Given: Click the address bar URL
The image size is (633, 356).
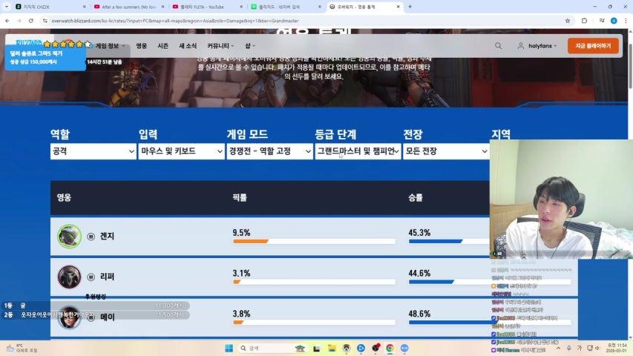Looking at the screenshot, I should pyautogui.click(x=175, y=21).
